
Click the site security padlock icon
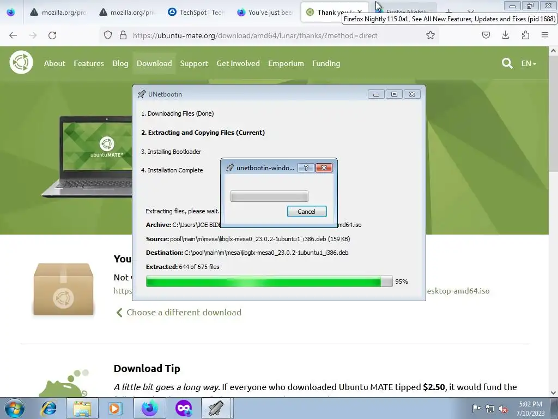(x=123, y=35)
